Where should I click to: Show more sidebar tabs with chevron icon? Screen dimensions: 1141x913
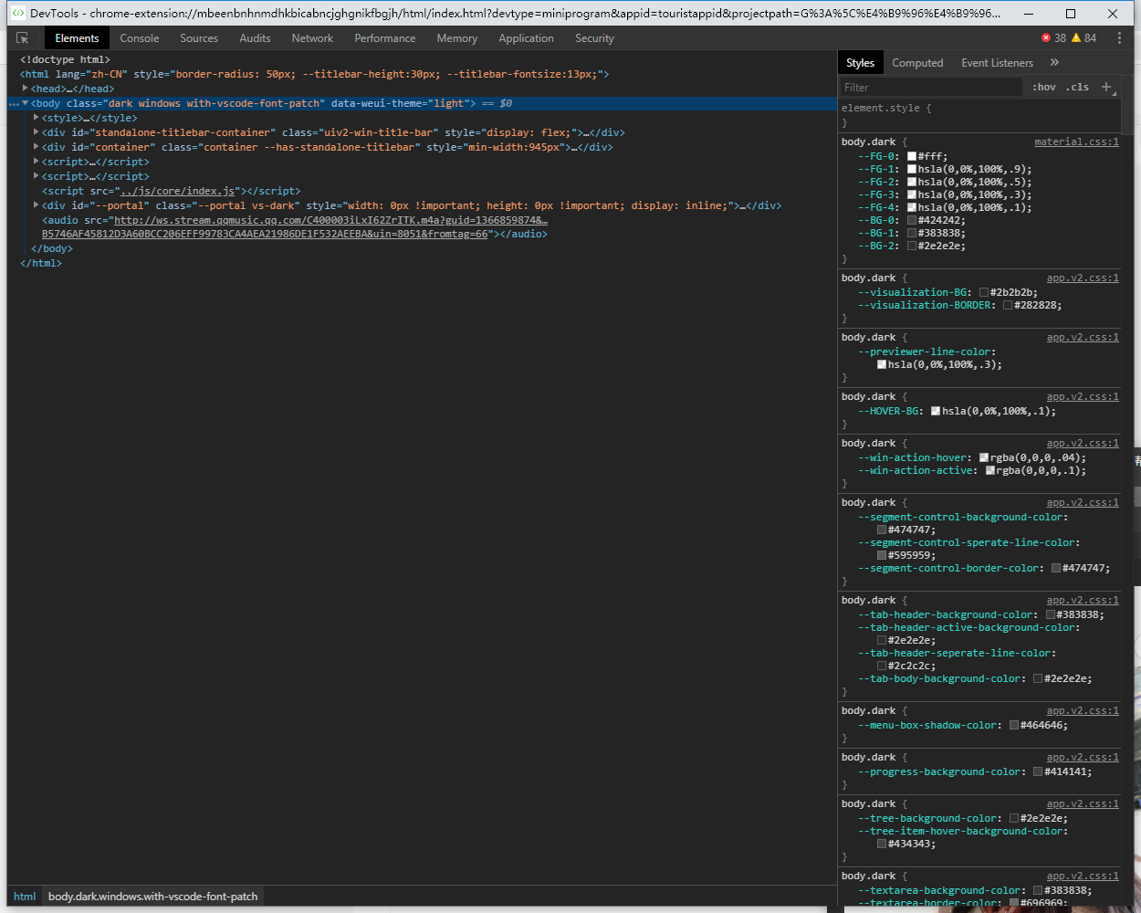tap(1054, 62)
